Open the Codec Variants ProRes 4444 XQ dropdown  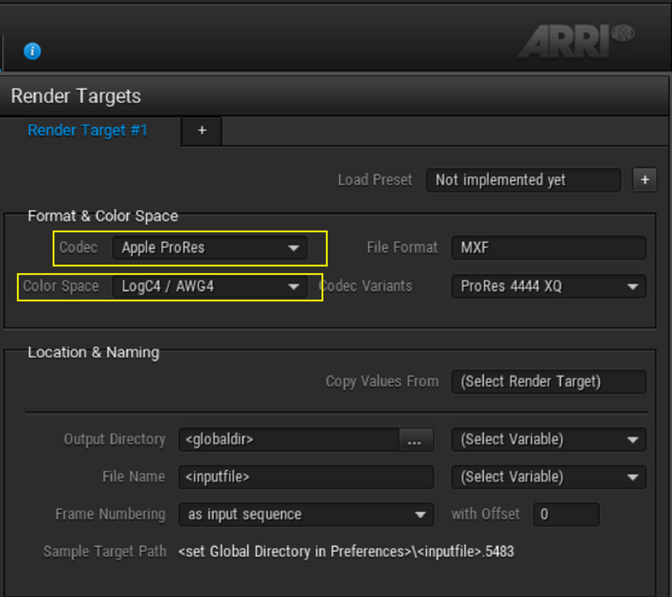click(549, 287)
